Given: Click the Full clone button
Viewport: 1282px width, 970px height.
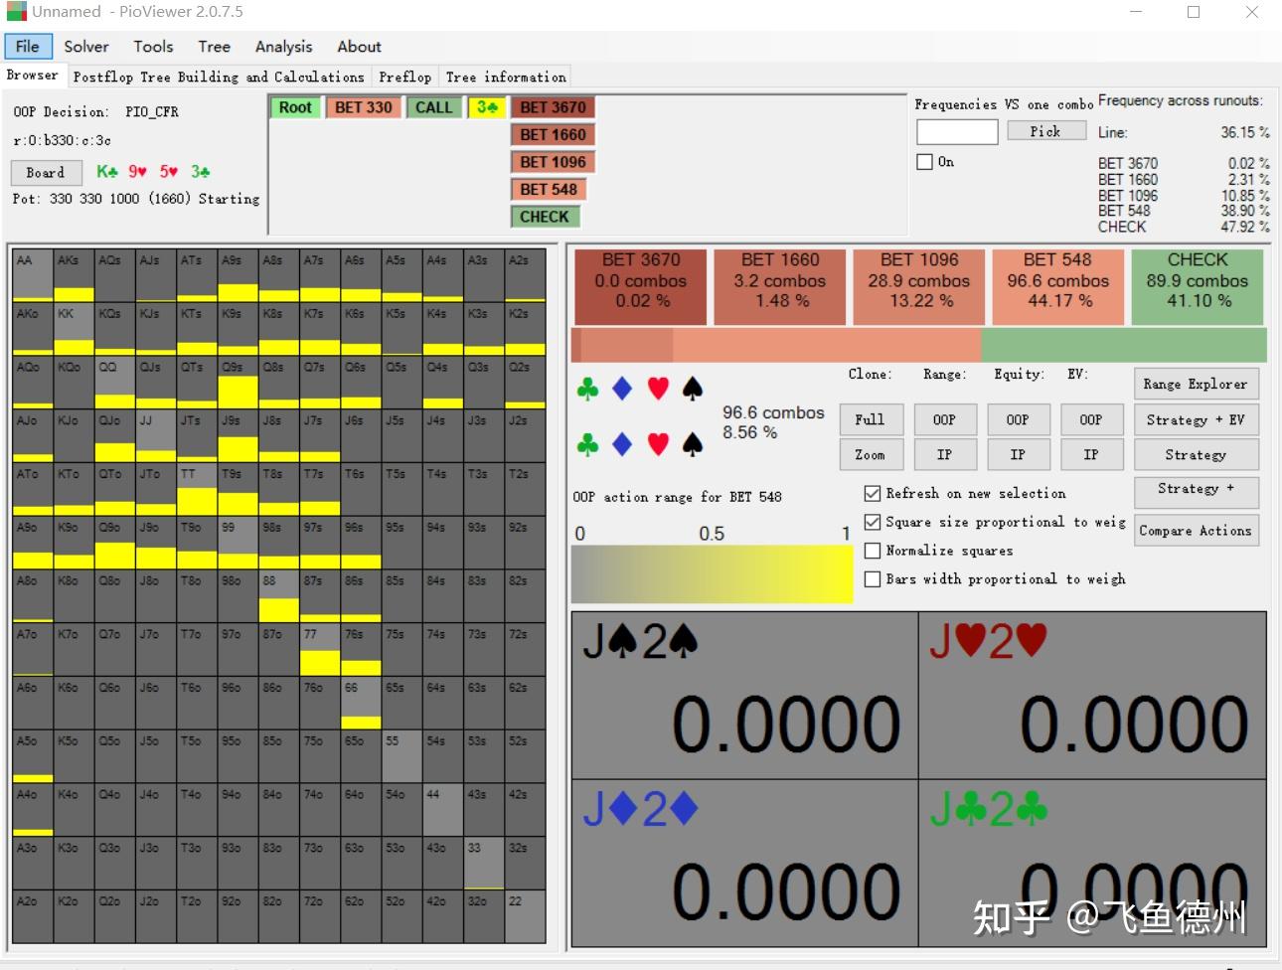Looking at the screenshot, I should (x=871, y=419).
